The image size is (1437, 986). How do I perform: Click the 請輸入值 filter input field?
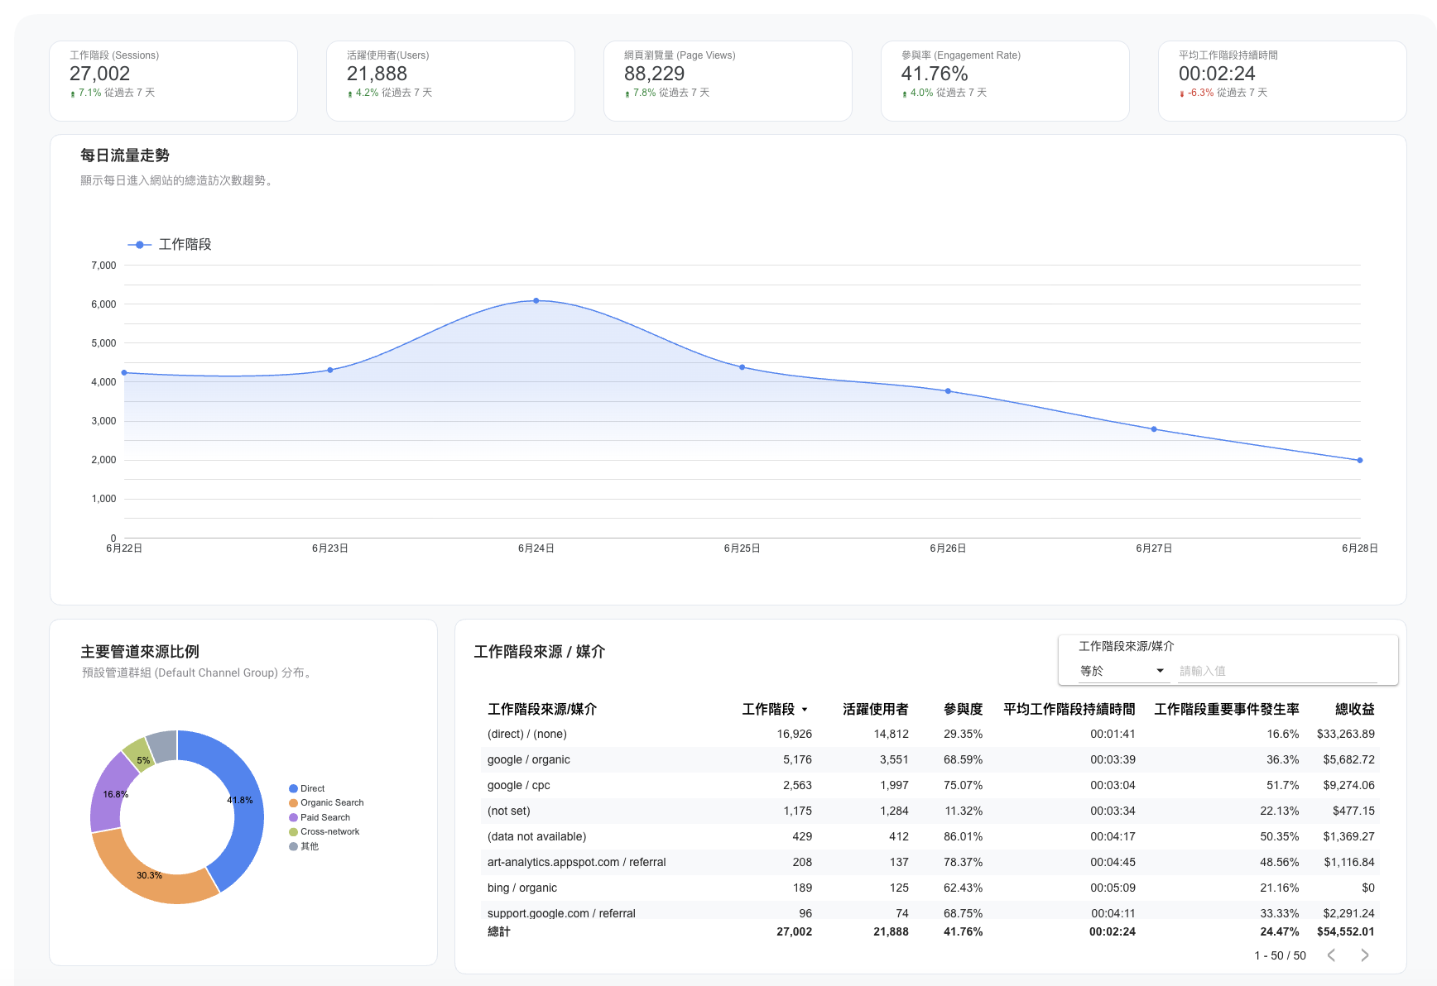point(1277,671)
